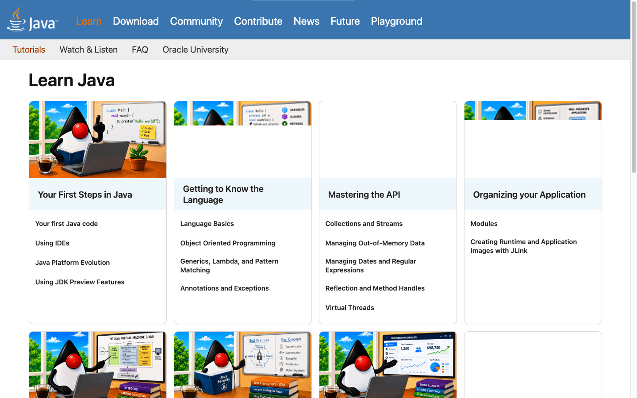Open Java Platform Evolution link
Screen dimensions: 637x398
73,263
